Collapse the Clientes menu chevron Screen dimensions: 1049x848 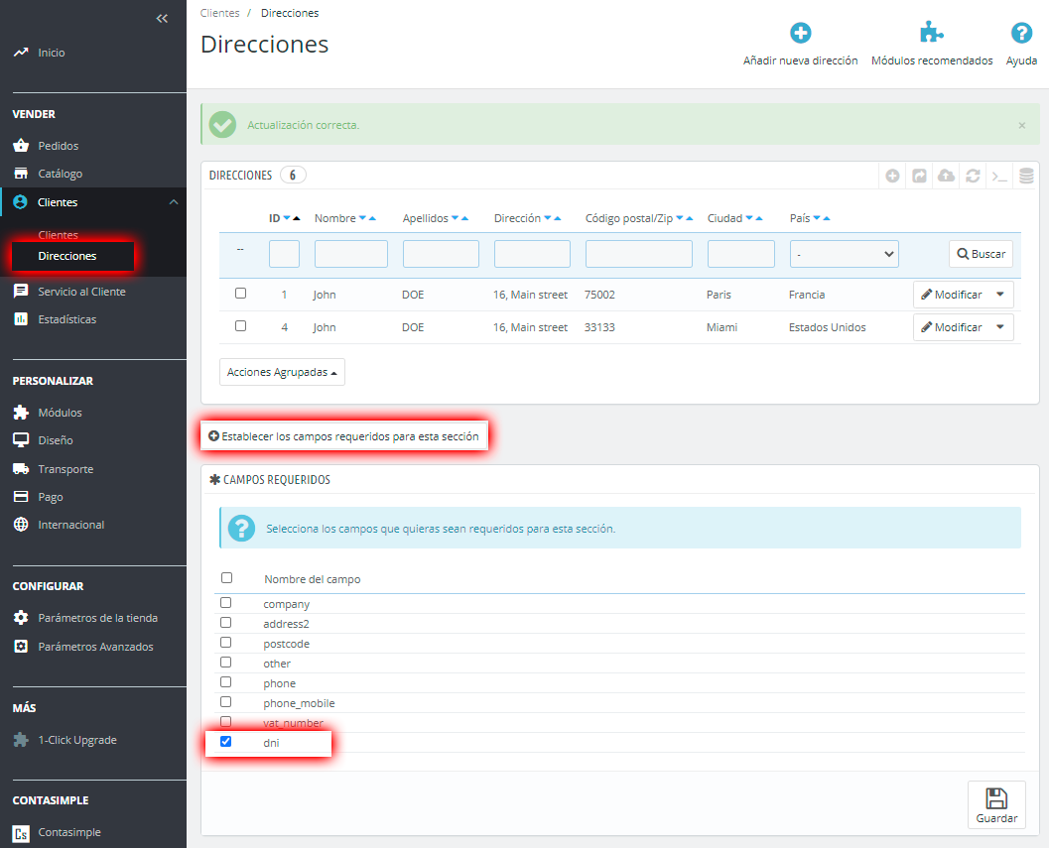[174, 202]
